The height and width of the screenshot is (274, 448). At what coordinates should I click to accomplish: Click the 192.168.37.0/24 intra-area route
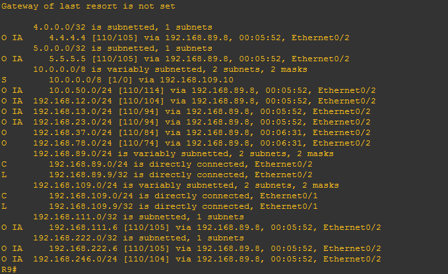pos(186,132)
